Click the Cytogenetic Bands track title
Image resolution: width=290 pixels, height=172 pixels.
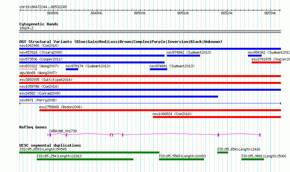39,24
